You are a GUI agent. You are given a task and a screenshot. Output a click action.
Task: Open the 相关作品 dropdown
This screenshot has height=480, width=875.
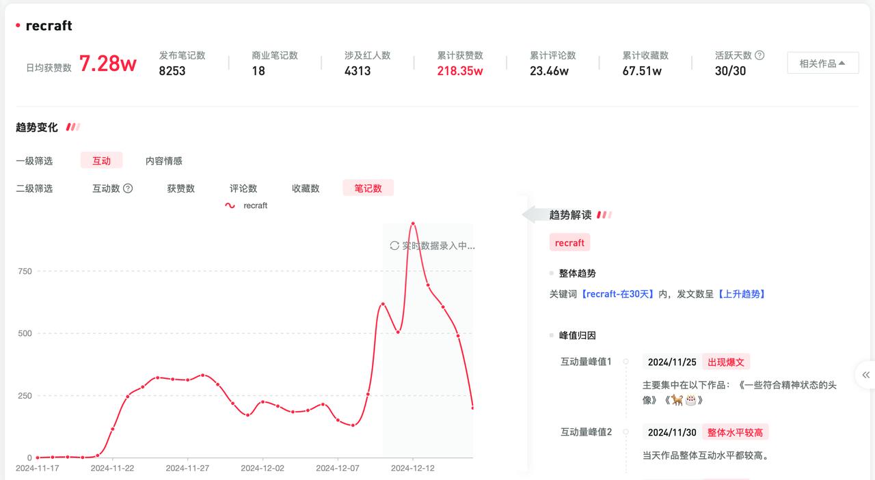[823, 63]
